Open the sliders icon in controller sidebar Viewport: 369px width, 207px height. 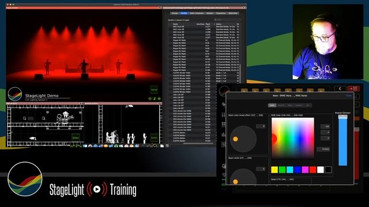tap(223, 115)
